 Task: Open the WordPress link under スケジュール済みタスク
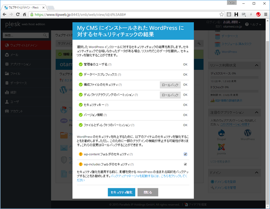point(229,52)
